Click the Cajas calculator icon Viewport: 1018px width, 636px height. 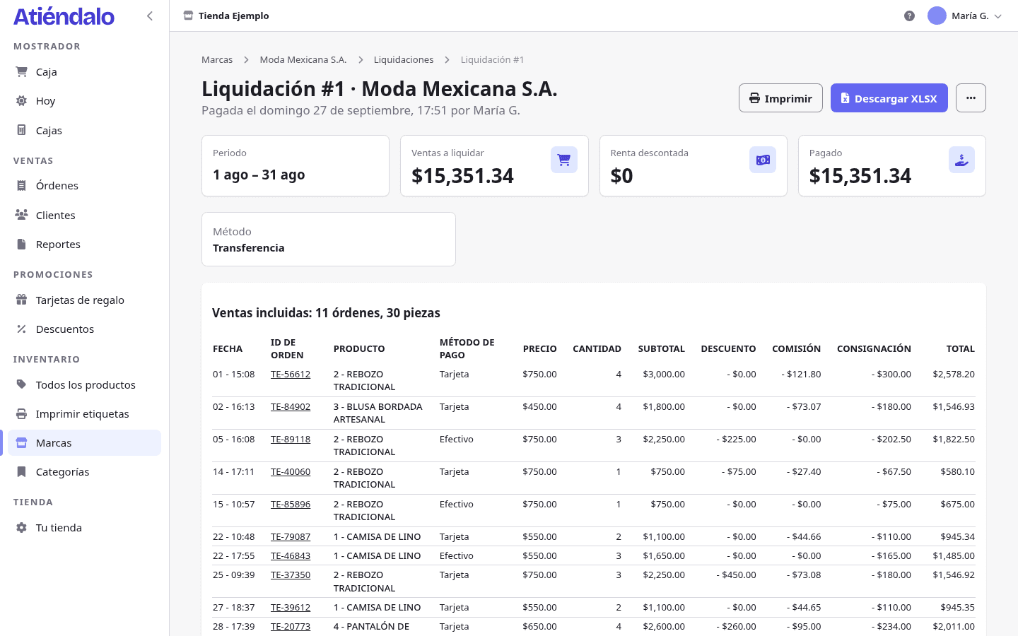pyautogui.click(x=22, y=130)
